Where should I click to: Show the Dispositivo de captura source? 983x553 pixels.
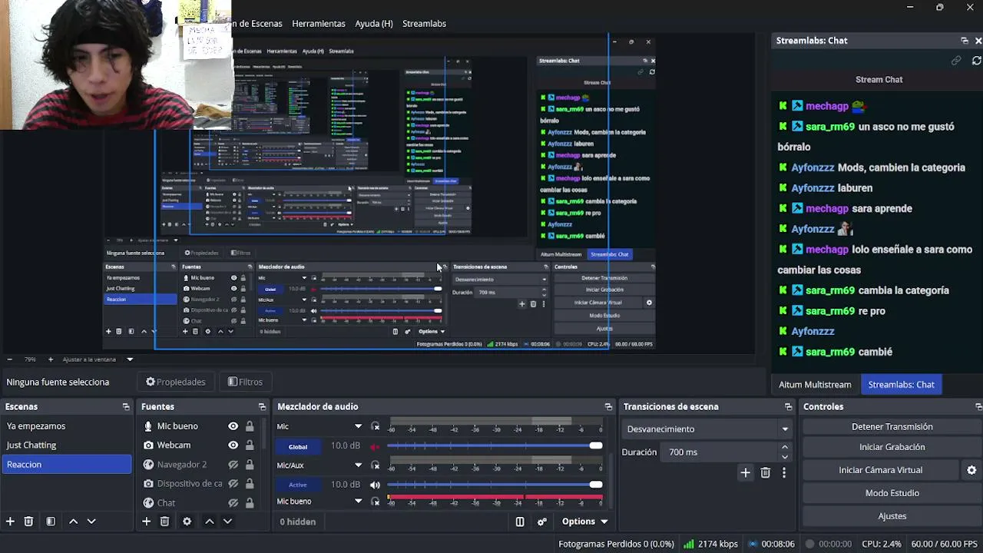tap(233, 484)
